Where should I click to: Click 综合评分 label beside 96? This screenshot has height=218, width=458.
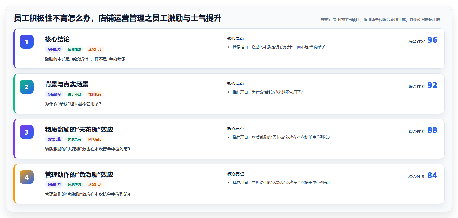tap(417, 41)
